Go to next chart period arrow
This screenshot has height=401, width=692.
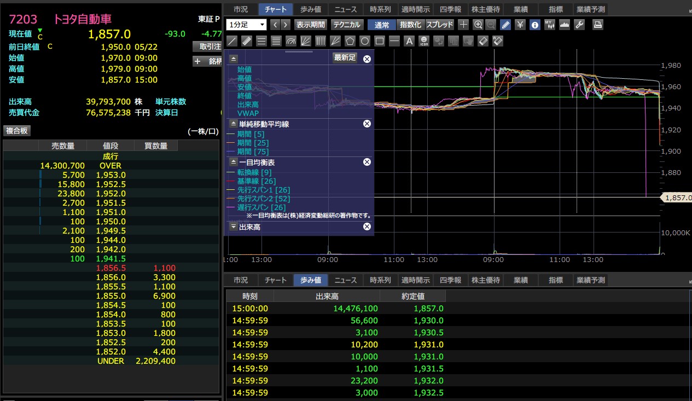click(x=286, y=25)
